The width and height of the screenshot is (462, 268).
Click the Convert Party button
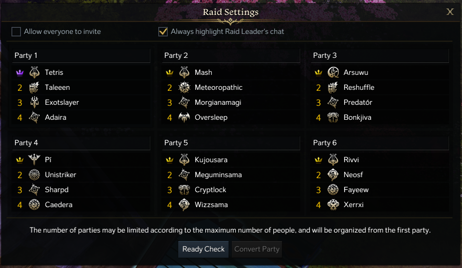257,249
